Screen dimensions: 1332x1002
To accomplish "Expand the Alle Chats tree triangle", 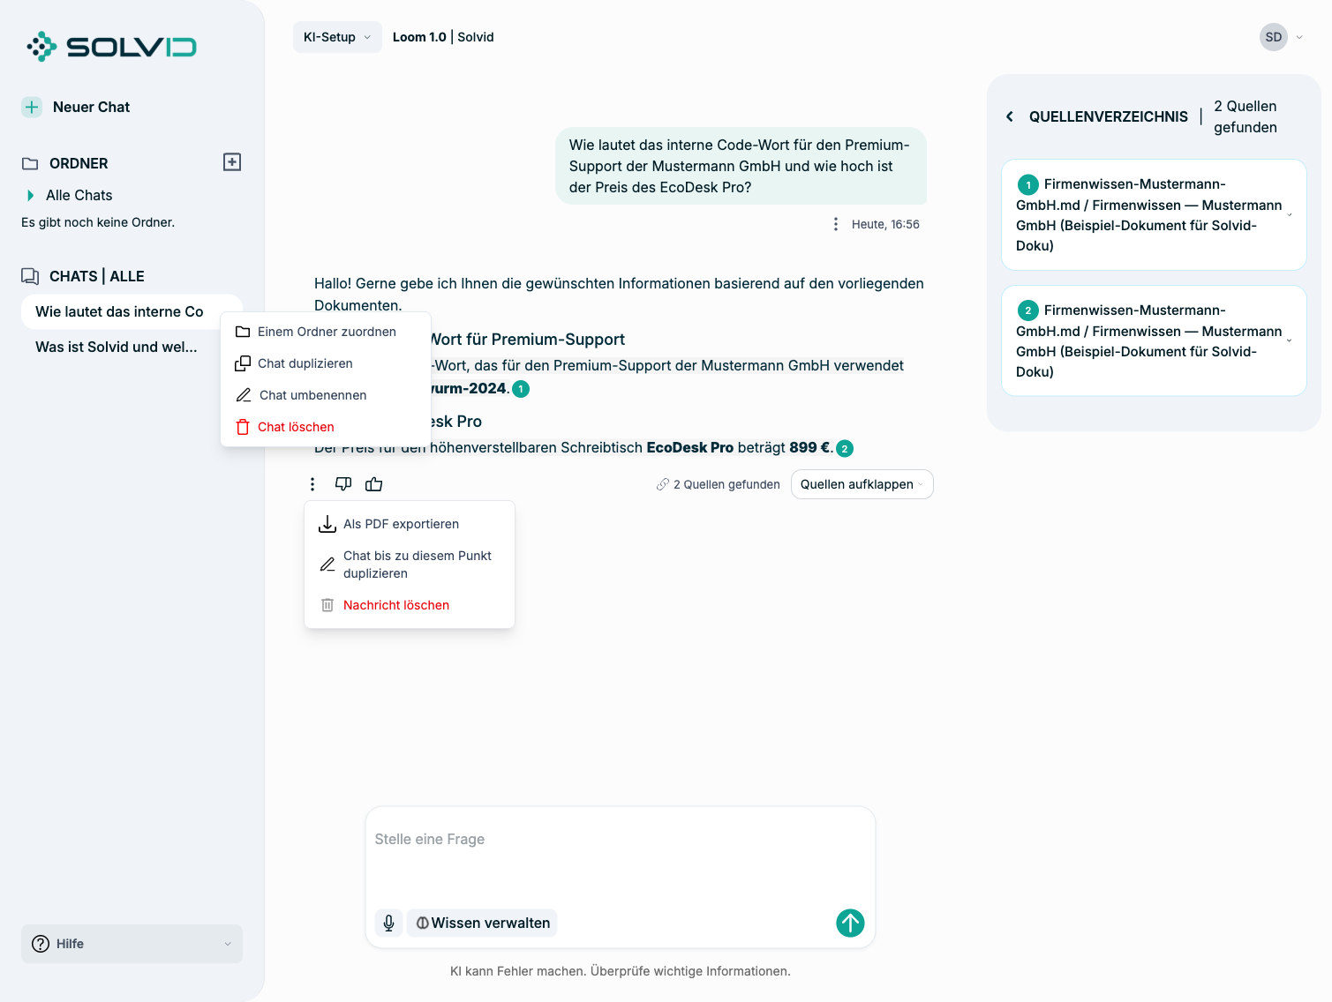I will tap(31, 195).
